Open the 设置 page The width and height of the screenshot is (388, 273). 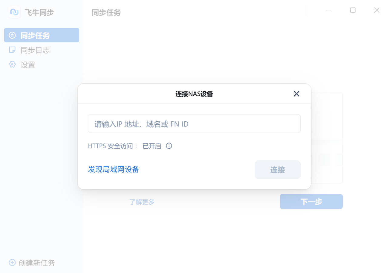pos(28,65)
